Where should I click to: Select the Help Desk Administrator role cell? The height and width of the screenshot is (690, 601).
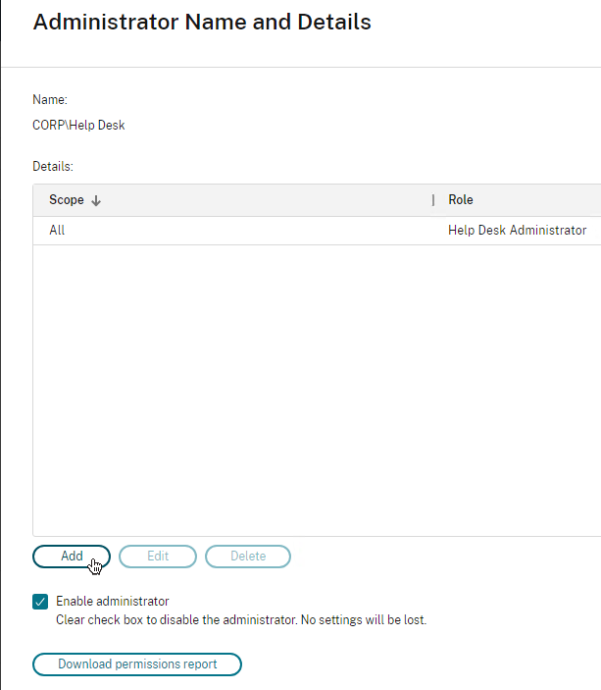coord(517,230)
